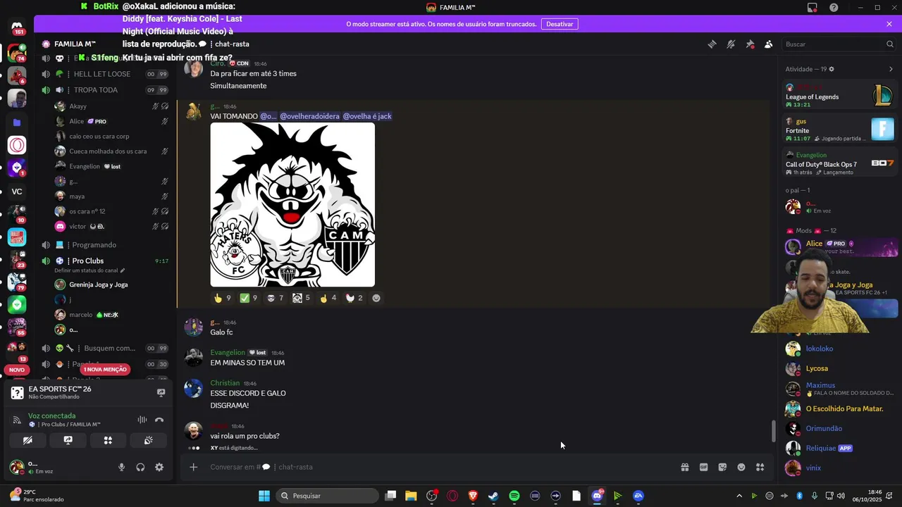Open the Atividade settings gear

(x=832, y=69)
